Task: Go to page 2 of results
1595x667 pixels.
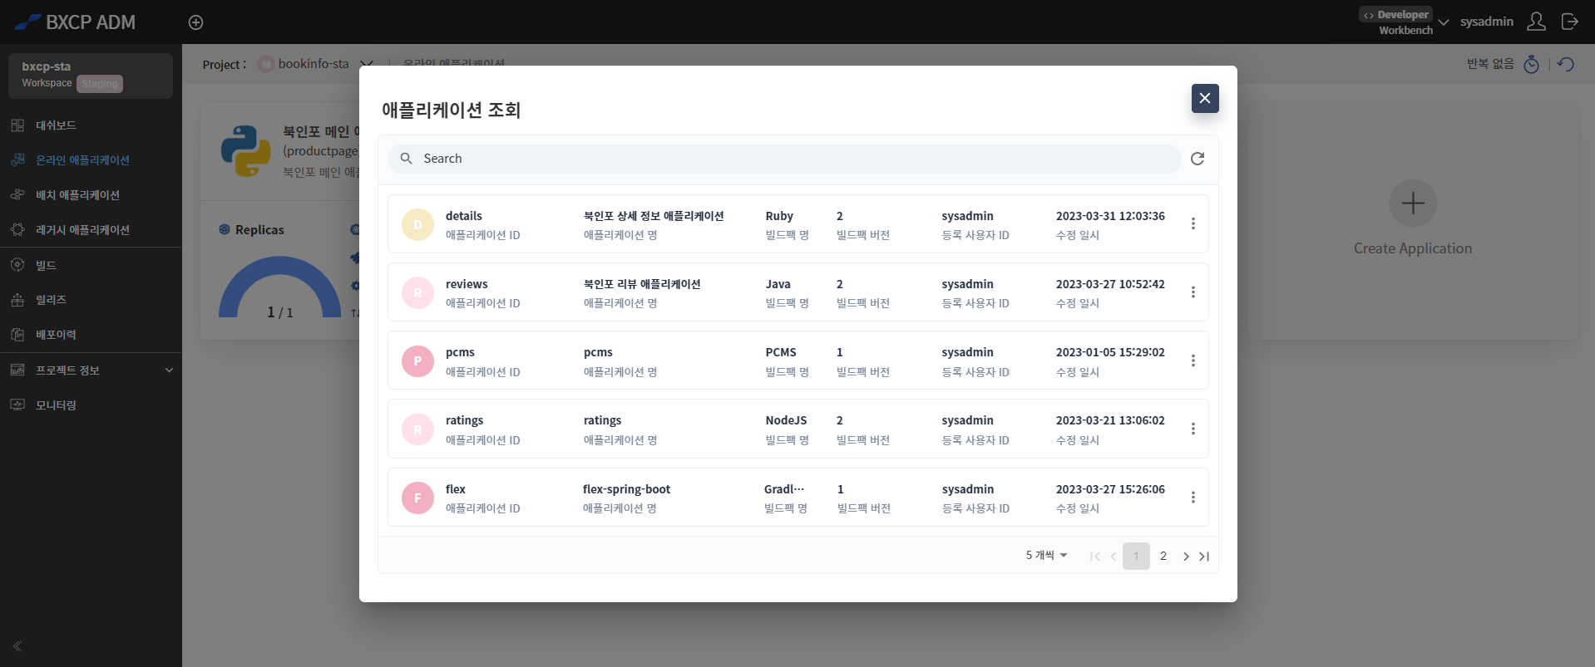Action: coord(1163,557)
